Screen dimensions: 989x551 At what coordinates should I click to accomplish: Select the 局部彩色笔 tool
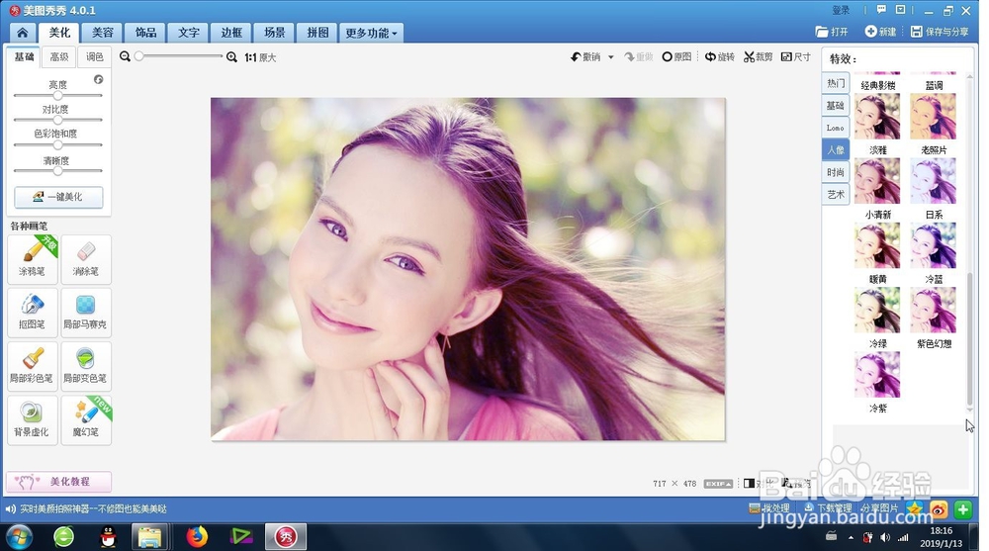click(33, 366)
